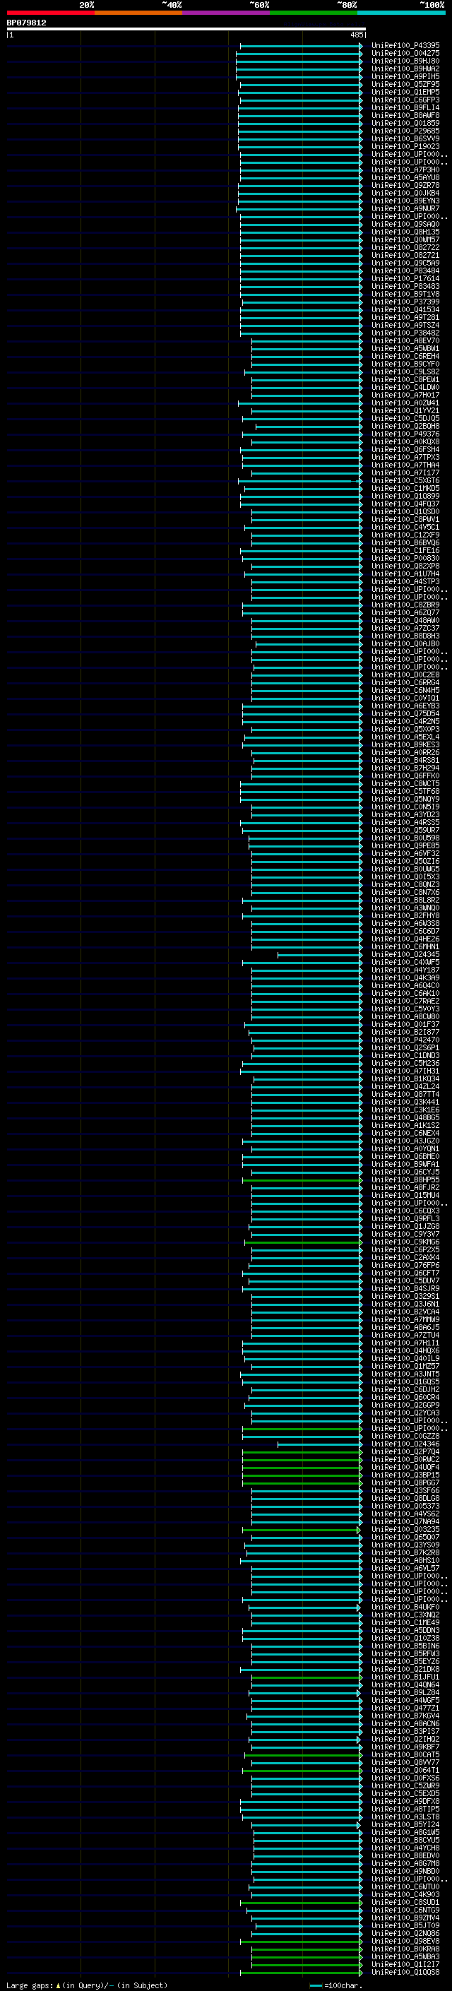The image size is (452, 1991).
Task: Select hit UniRef100_P42470
Action: point(405,1040)
